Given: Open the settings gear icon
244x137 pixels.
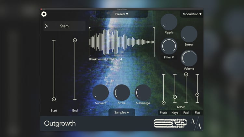Looking at the screenshot, I should pyautogui.click(x=44, y=14).
